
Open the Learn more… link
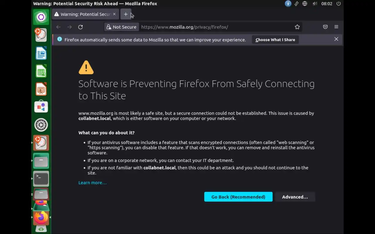(92, 183)
